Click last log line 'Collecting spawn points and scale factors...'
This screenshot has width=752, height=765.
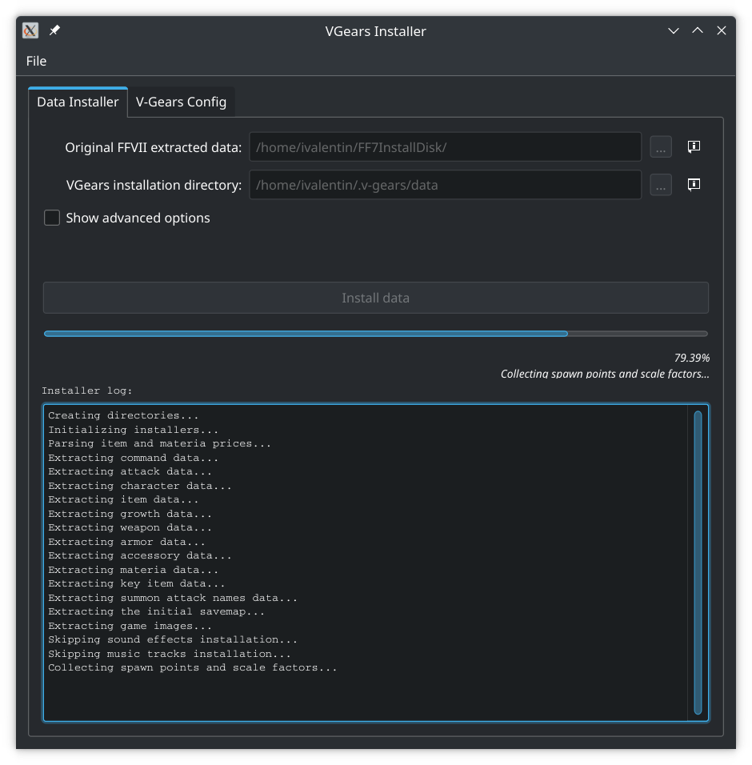click(193, 667)
